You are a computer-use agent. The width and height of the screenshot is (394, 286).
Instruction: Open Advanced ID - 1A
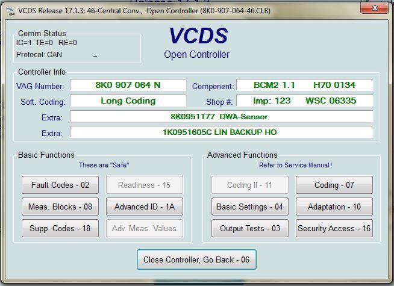(145, 207)
